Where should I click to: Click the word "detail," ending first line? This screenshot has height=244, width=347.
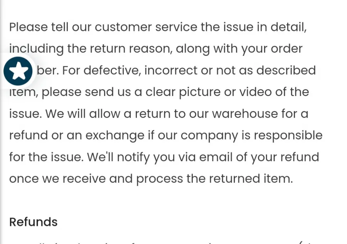pos(288,27)
